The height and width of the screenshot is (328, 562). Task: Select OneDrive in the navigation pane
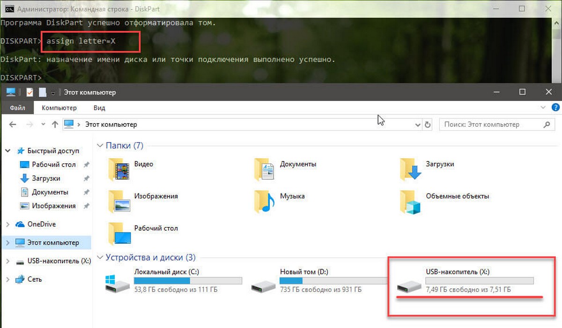42,224
